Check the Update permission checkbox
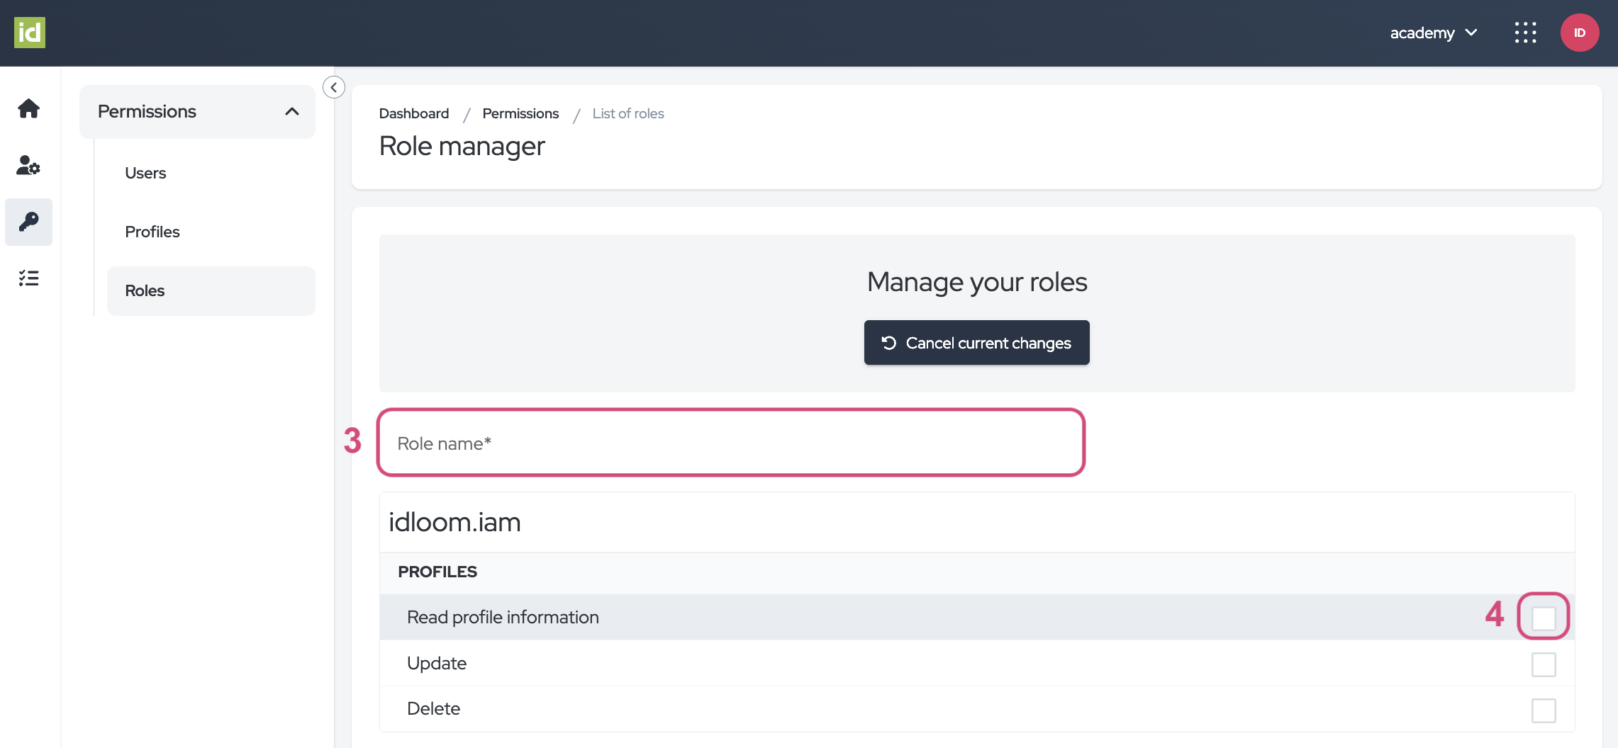Image resolution: width=1618 pixels, height=748 pixels. [1544, 664]
